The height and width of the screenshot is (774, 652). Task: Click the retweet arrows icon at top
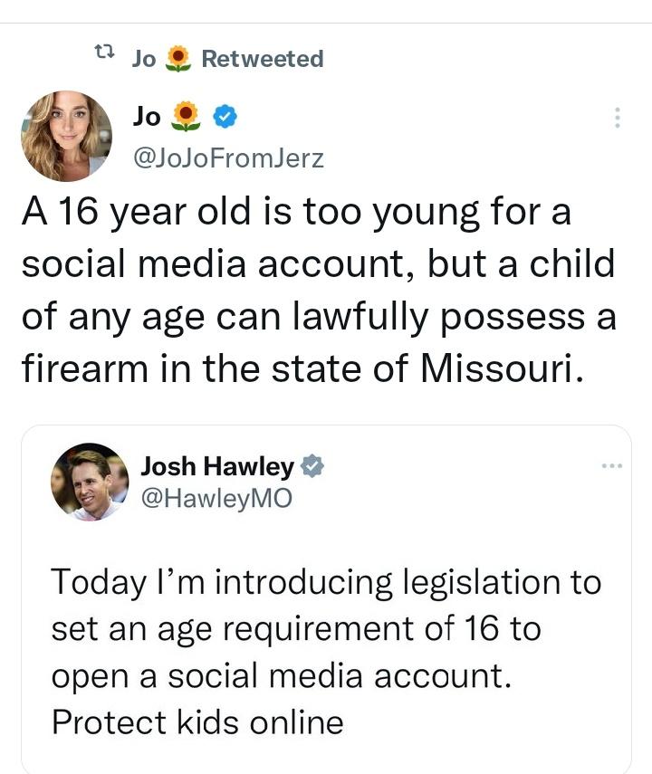pyautogui.click(x=103, y=58)
